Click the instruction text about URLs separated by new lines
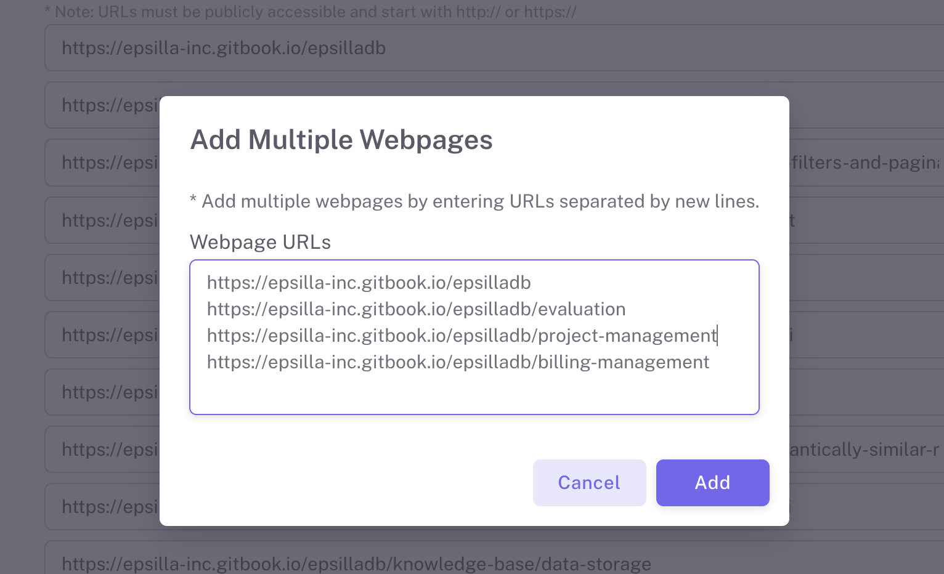The width and height of the screenshot is (944, 574). click(474, 201)
